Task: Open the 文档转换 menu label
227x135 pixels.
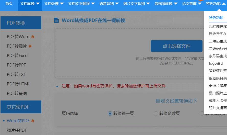Action: pos(28,4)
